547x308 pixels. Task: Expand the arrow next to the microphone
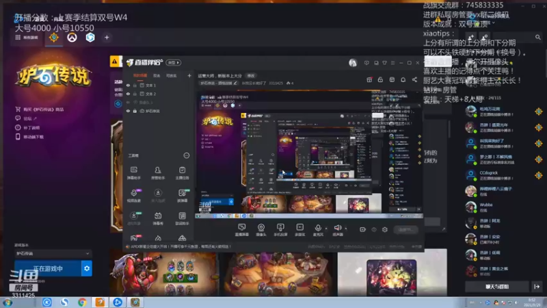coord(326,229)
